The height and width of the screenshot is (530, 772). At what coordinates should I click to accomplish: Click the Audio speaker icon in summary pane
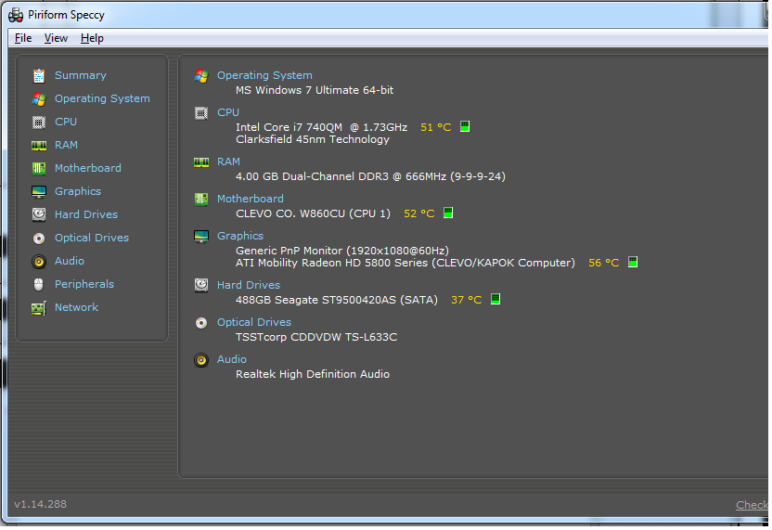[201, 360]
